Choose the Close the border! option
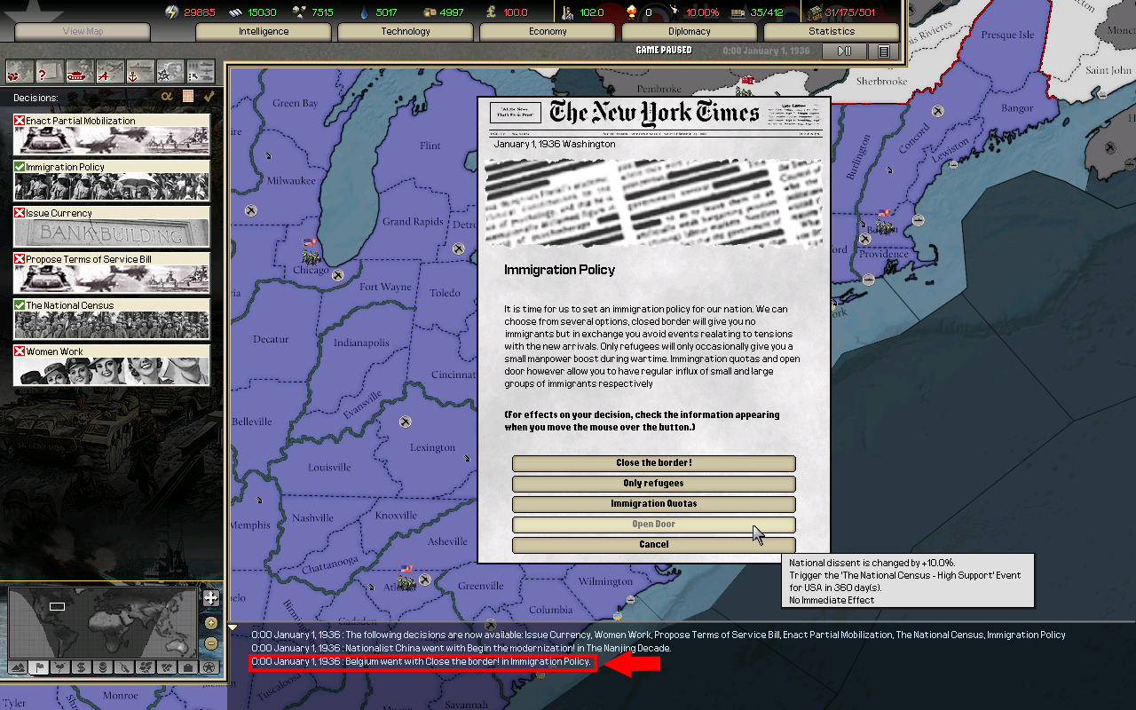This screenshot has width=1136, height=710. click(654, 463)
